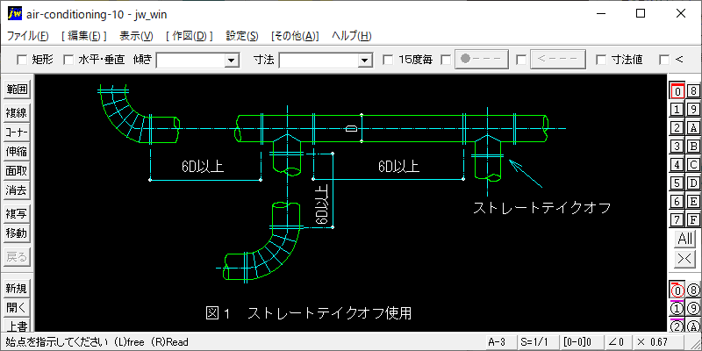This screenshot has width=702, height=351.
Task: Enable the 矩形 rectangle checkbox
Action: click(x=22, y=60)
